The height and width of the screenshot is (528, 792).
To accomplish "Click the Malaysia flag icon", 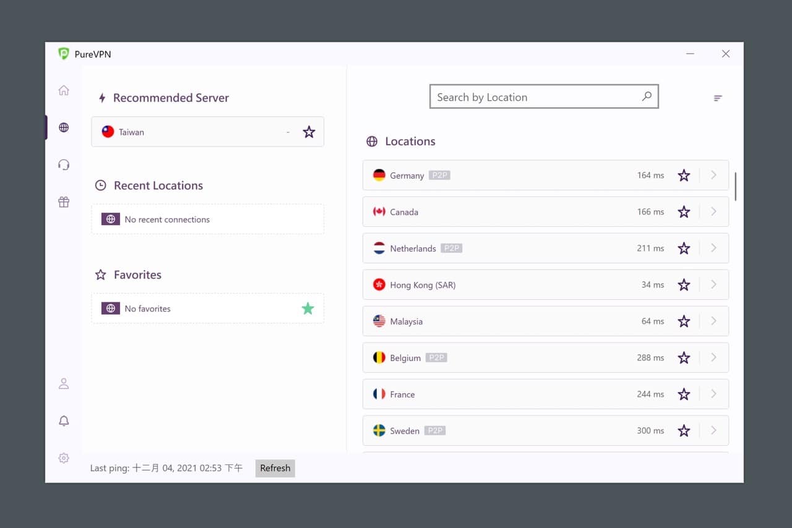I will (x=379, y=321).
